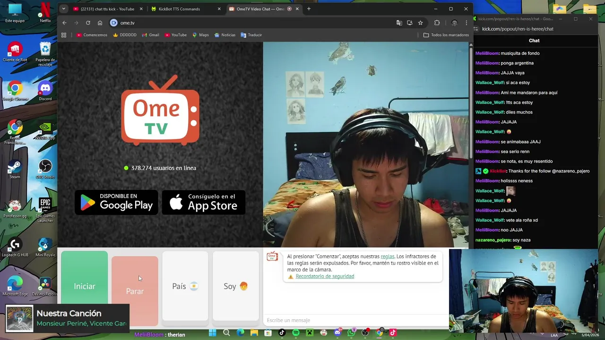The width and height of the screenshot is (605, 340).
Task: Open the reglas link
Action: 388,256
